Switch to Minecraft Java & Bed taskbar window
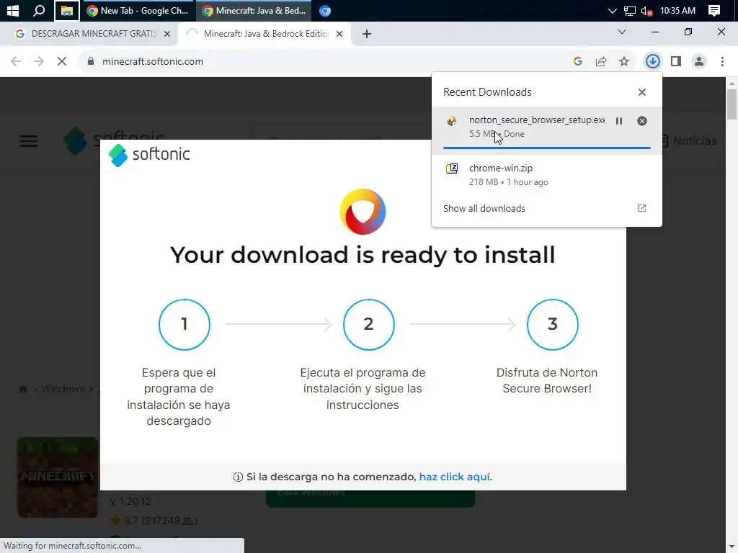This screenshot has height=553, width=738. (x=254, y=10)
